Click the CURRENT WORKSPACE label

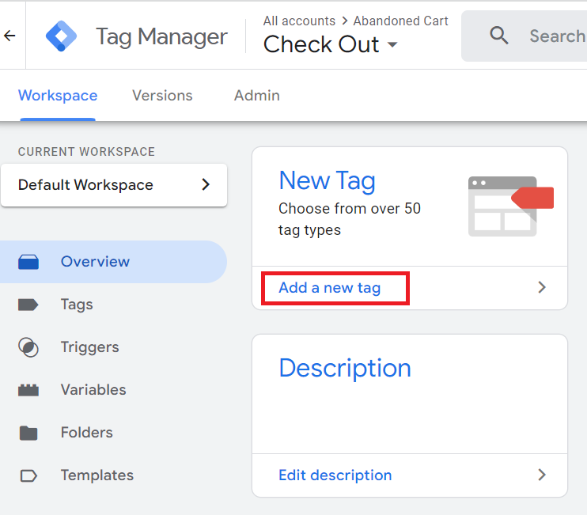click(86, 152)
